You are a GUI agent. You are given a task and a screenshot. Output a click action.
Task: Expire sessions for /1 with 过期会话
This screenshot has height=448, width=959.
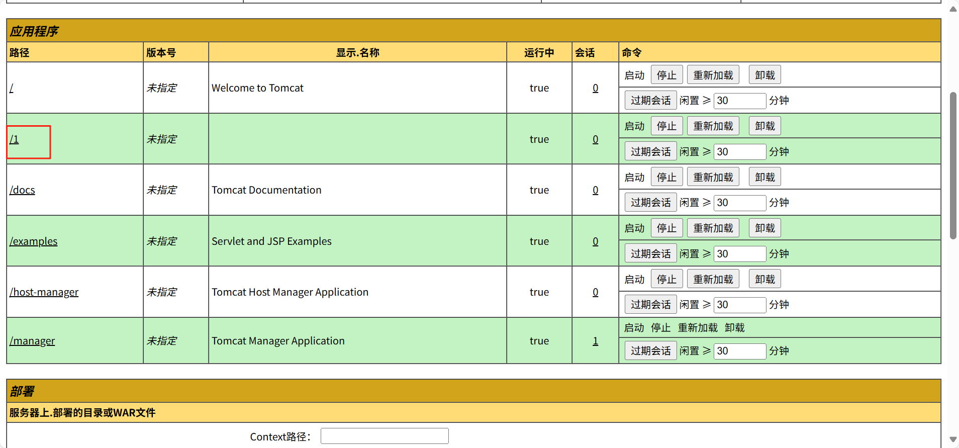[651, 151]
